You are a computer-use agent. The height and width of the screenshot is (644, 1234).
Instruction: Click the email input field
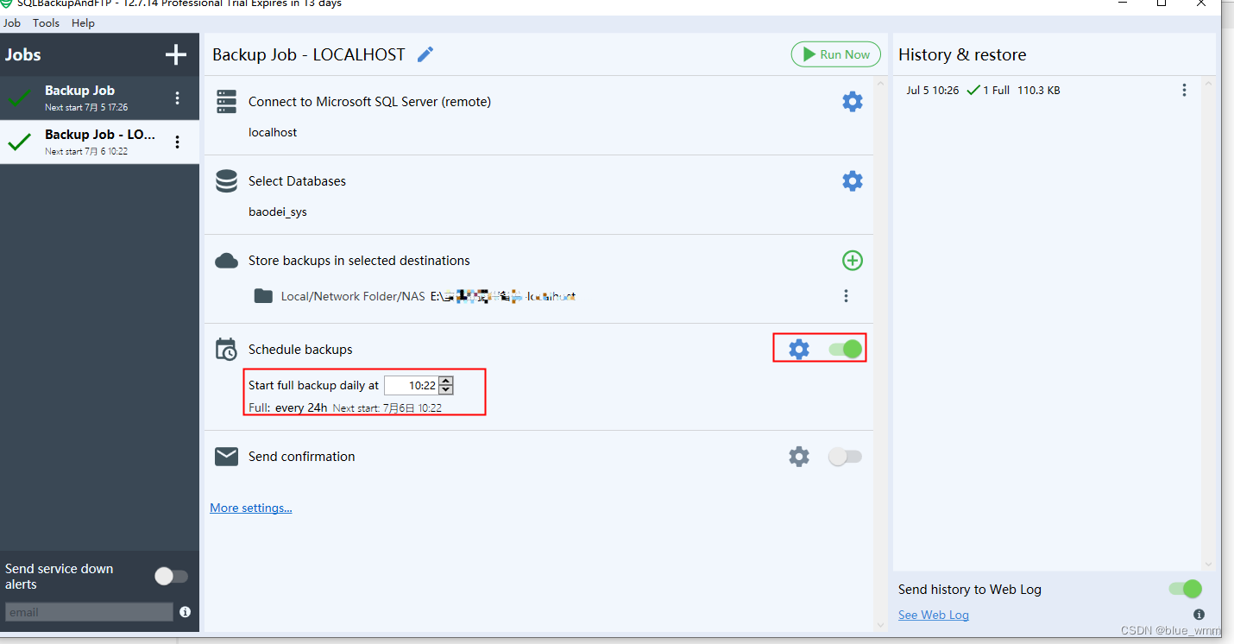[x=89, y=612]
